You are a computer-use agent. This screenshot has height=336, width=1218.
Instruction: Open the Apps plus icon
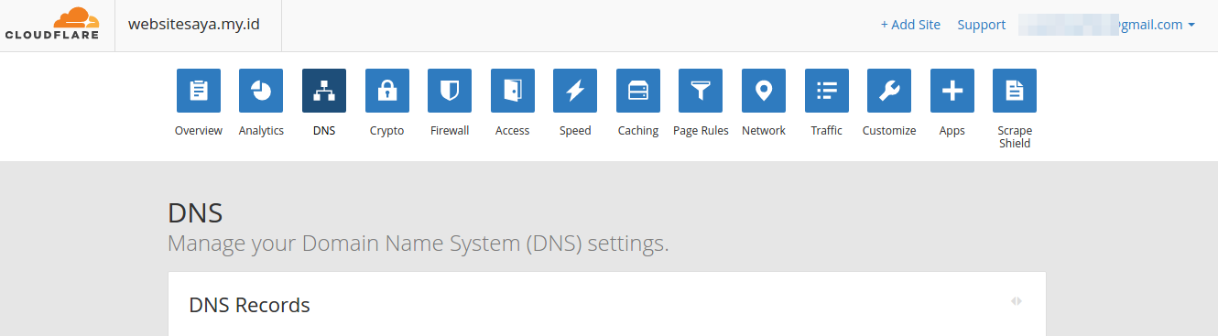coord(952,91)
